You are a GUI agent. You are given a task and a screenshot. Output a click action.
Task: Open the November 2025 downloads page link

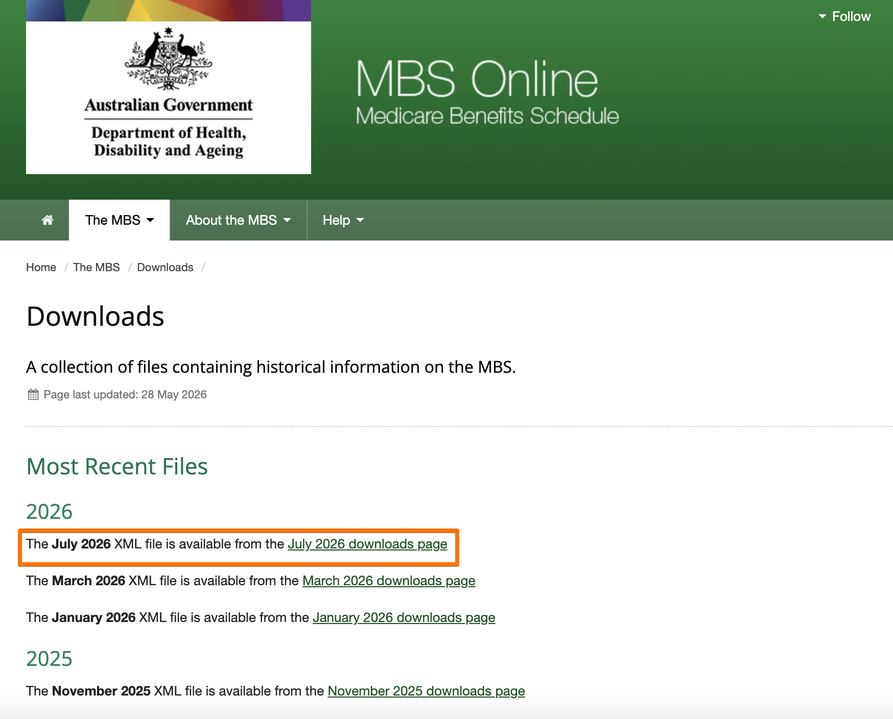click(x=427, y=691)
